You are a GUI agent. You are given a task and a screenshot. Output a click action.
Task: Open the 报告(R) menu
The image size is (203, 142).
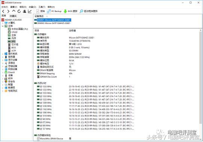(x=23, y=7)
